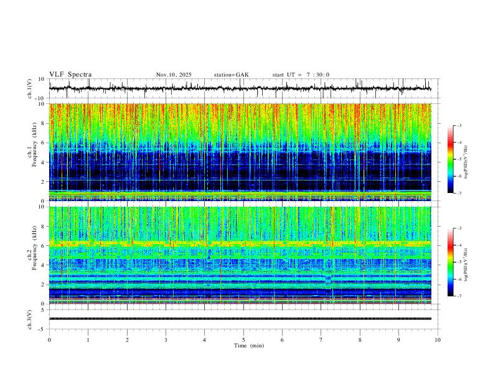Viewport: 493px width, 381px height.
Task: Click time-axis tick label "6"
Action: click(x=282, y=340)
